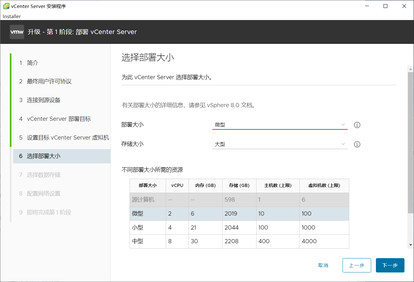Screen dimensions: 414x282
Task: Click the 下一步 button
Action: pyautogui.click(x=390, y=265)
